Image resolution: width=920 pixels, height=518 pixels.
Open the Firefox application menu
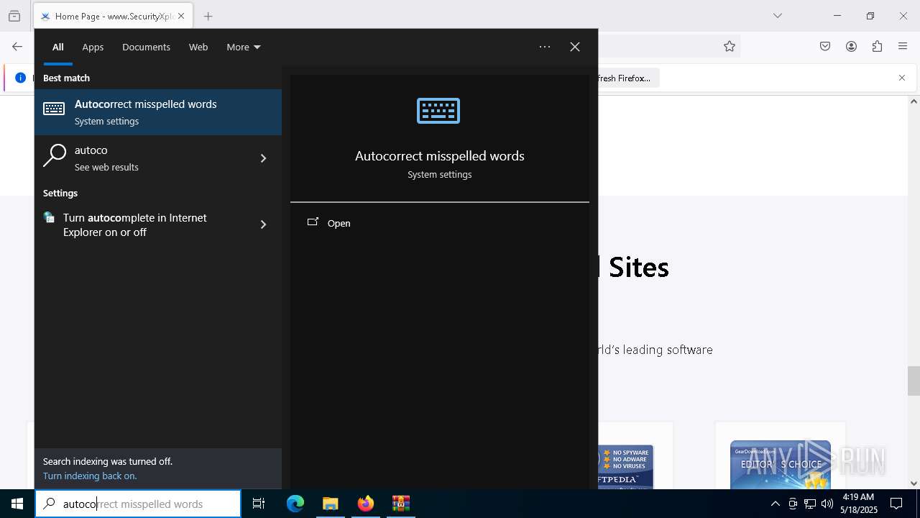(903, 46)
